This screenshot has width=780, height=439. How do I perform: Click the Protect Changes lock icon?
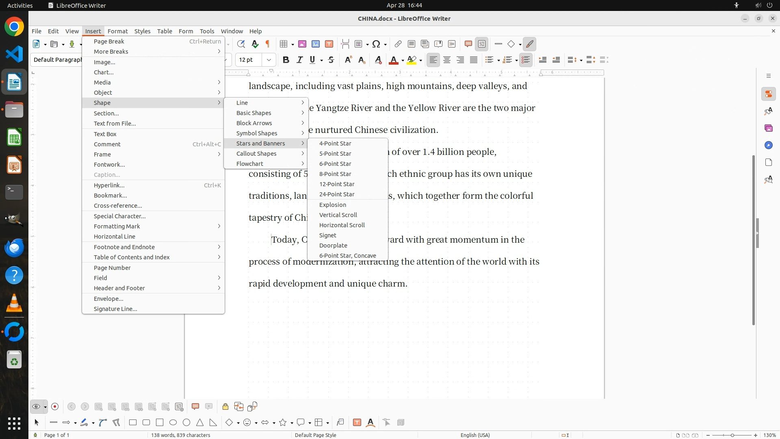coord(225,406)
